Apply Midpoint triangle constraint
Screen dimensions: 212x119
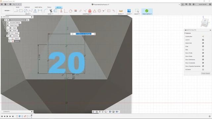pyautogui.click(x=94, y=11)
